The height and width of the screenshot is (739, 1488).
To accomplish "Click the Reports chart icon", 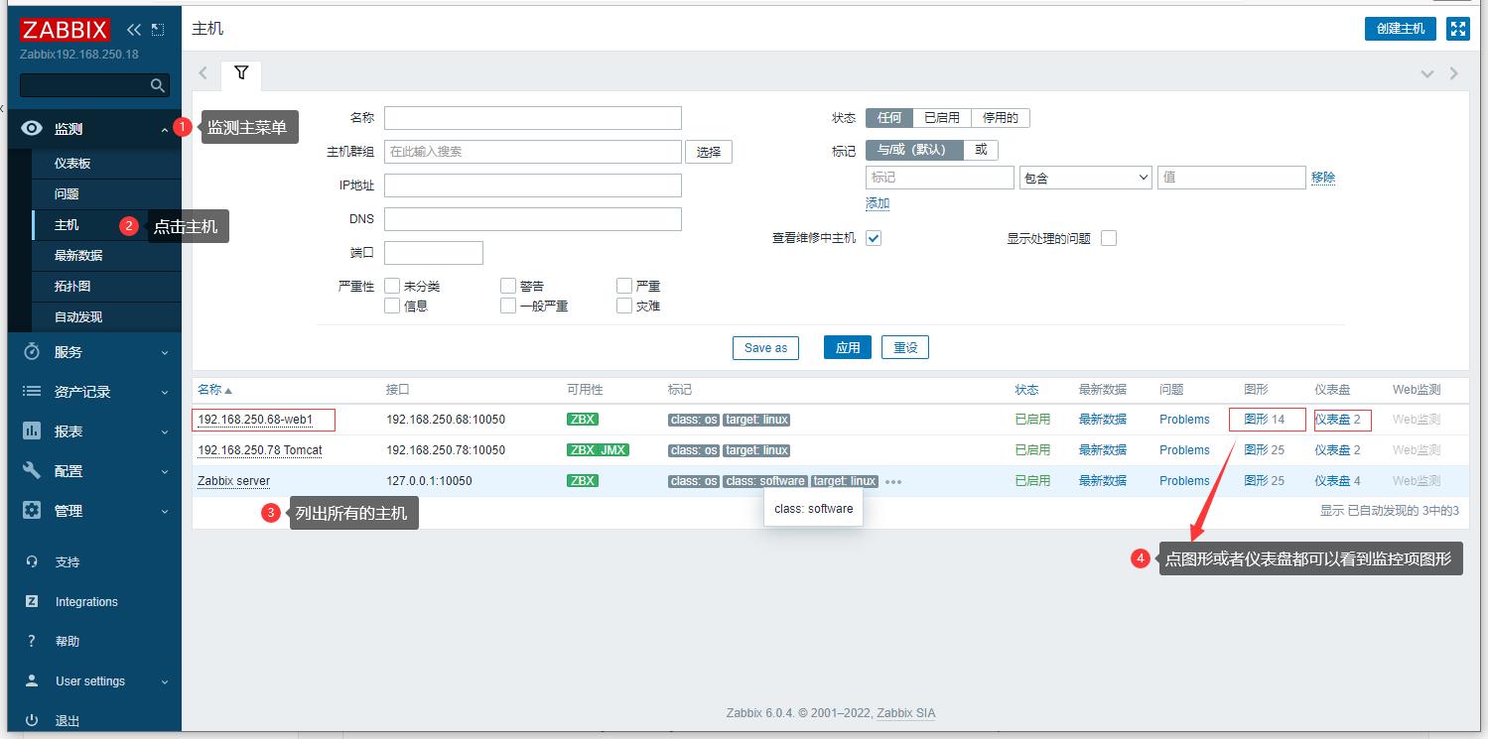I will click(x=32, y=431).
